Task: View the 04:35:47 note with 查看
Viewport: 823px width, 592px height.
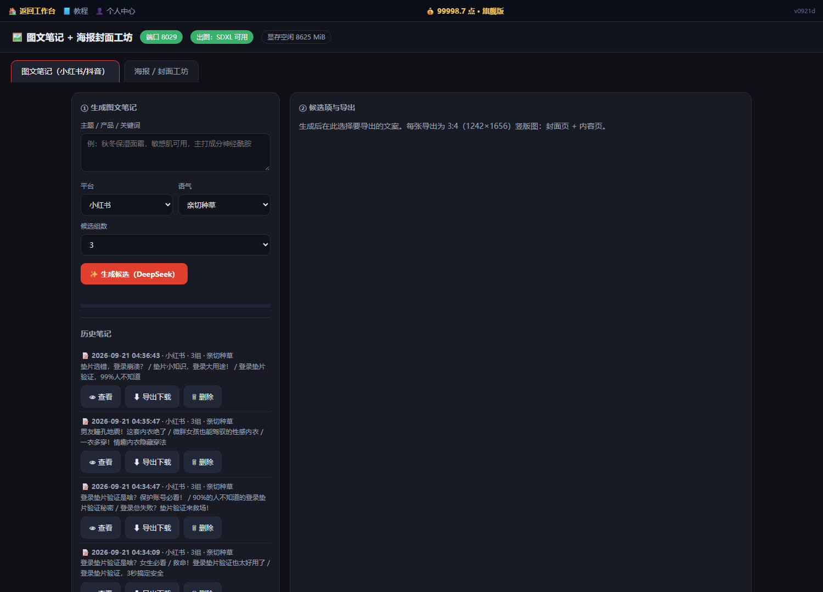Action: click(100, 462)
